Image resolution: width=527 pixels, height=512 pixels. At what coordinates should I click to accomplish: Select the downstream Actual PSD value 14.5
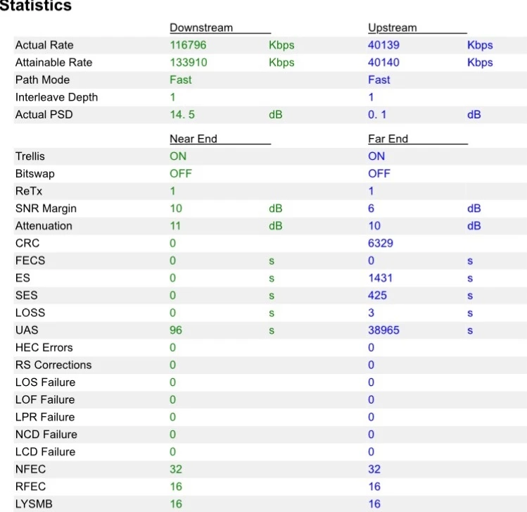182,115
